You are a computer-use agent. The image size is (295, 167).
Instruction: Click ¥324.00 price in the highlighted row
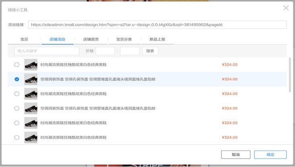click(230, 79)
